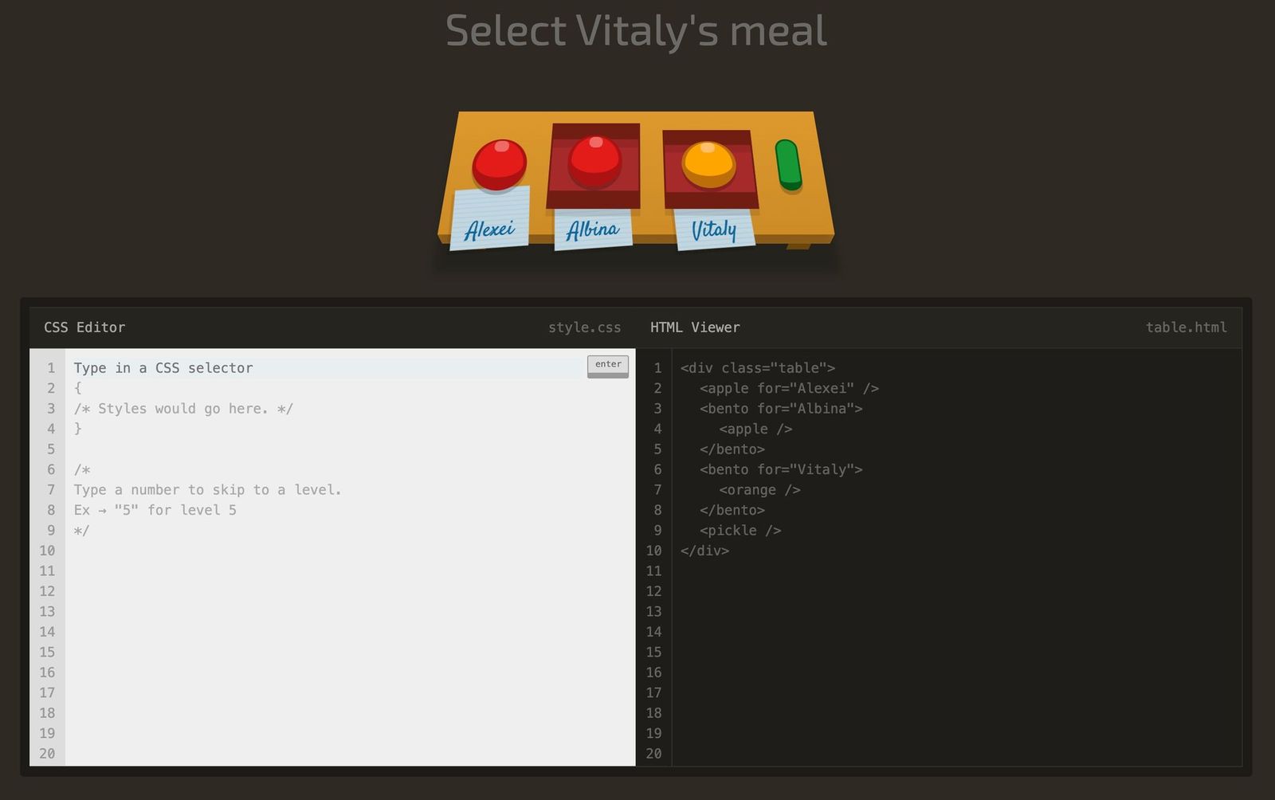This screenshot has height=800, width=1275.
Task: Submit selector with the enter button
Action: click(608, 366)
